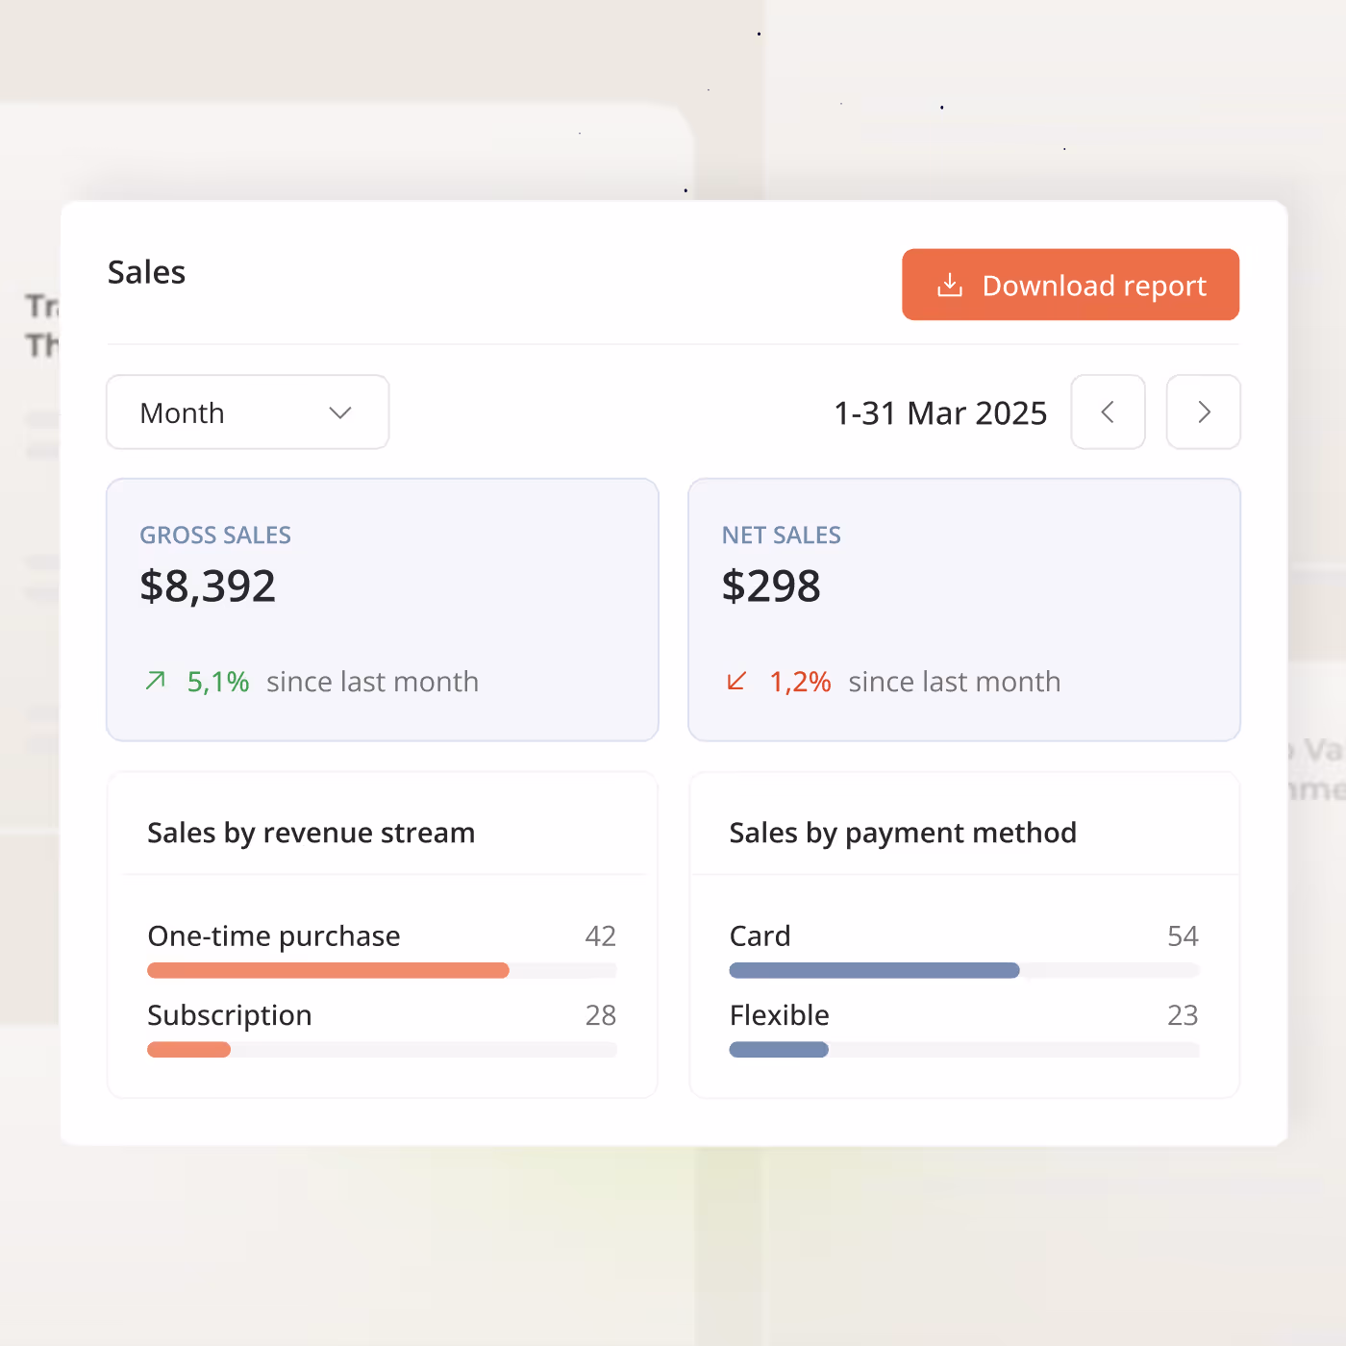Click the GROSS SALES label
This screenshot has width=1346, height=1346.
coord(215,536)
